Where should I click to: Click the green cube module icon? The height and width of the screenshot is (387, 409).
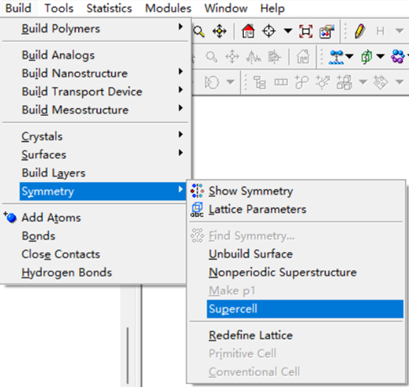tap(367, 57)
